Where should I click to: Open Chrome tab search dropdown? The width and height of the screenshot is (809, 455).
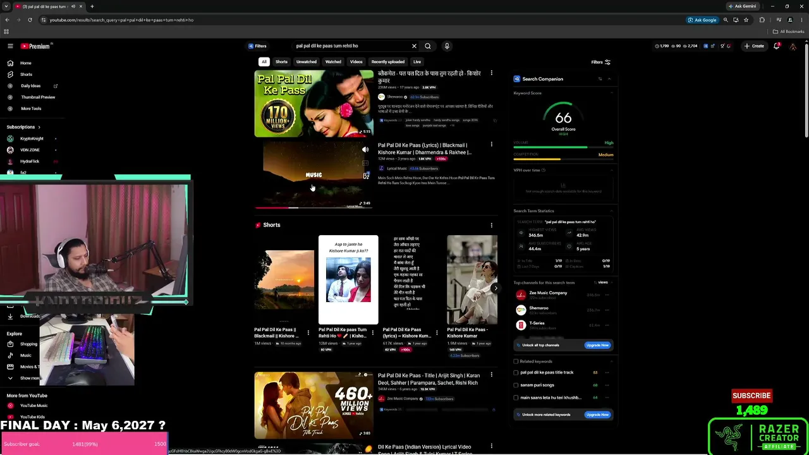click(x=7, y=6)
